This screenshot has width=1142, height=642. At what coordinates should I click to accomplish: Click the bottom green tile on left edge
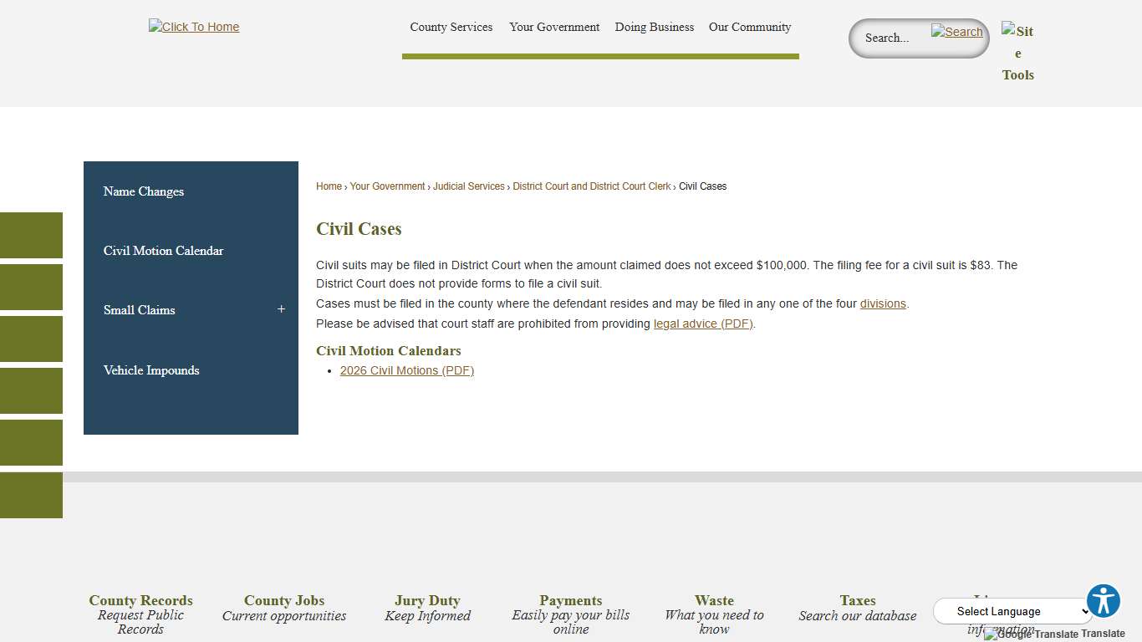31,495
